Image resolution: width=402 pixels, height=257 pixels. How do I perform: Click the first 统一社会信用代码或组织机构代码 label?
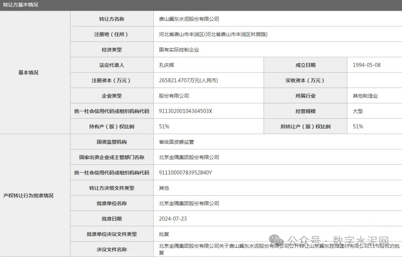112,111
